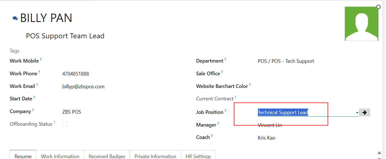Expand the Job Position dropdown caret
Viewport: 386px width, 159px height.
pos(357,113)
